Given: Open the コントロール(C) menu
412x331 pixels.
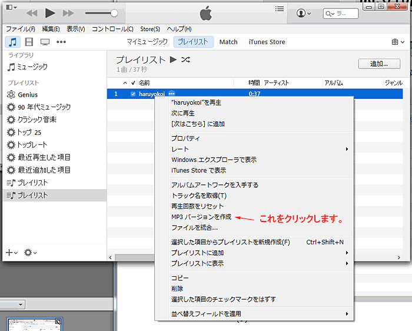Looking at the screenshot, I should coord(112,29).
